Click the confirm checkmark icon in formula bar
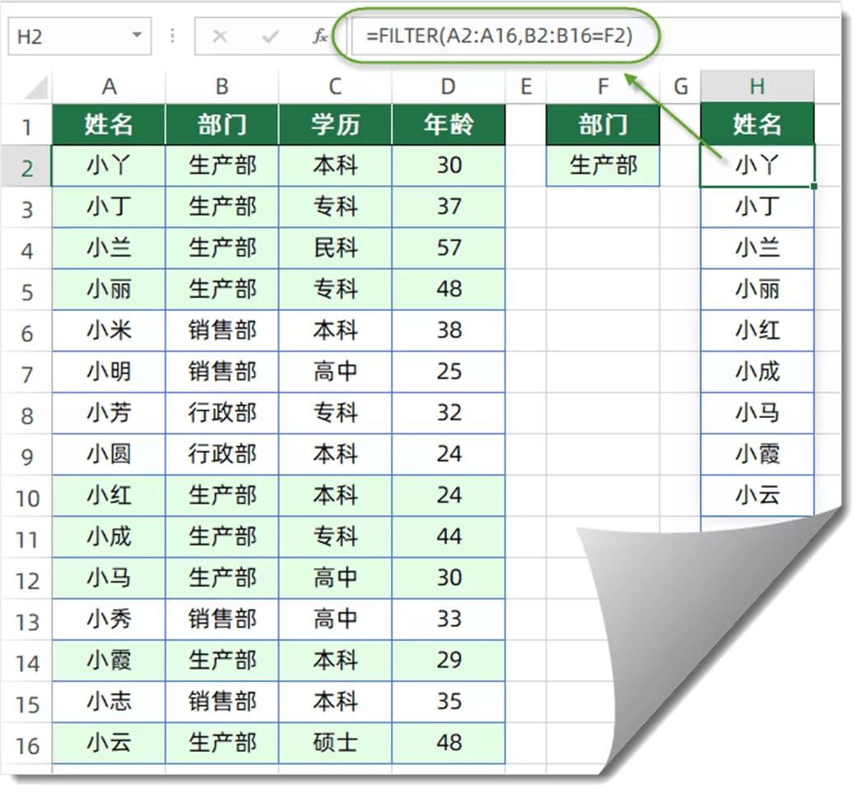The image size is (861, 794). pos(270,37)
